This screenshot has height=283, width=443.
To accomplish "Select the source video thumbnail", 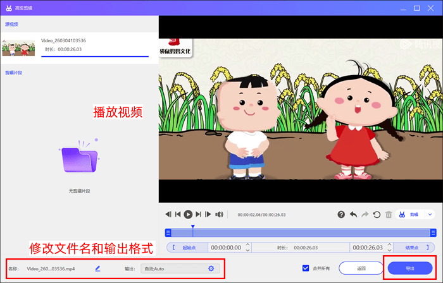I will click(x=18, y=48).
